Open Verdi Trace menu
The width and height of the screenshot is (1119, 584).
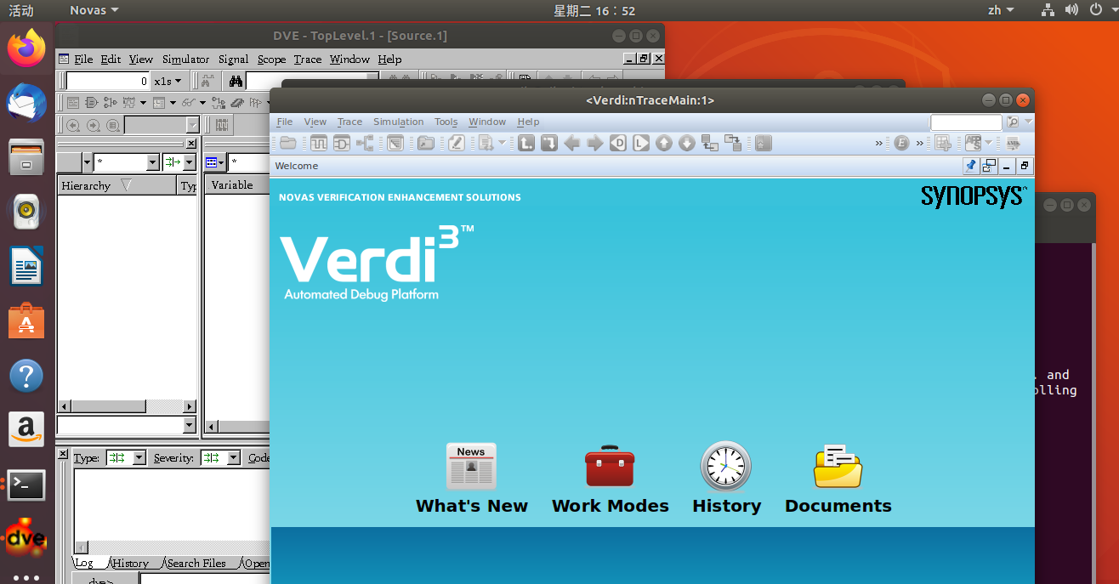[x=349, y=122]
